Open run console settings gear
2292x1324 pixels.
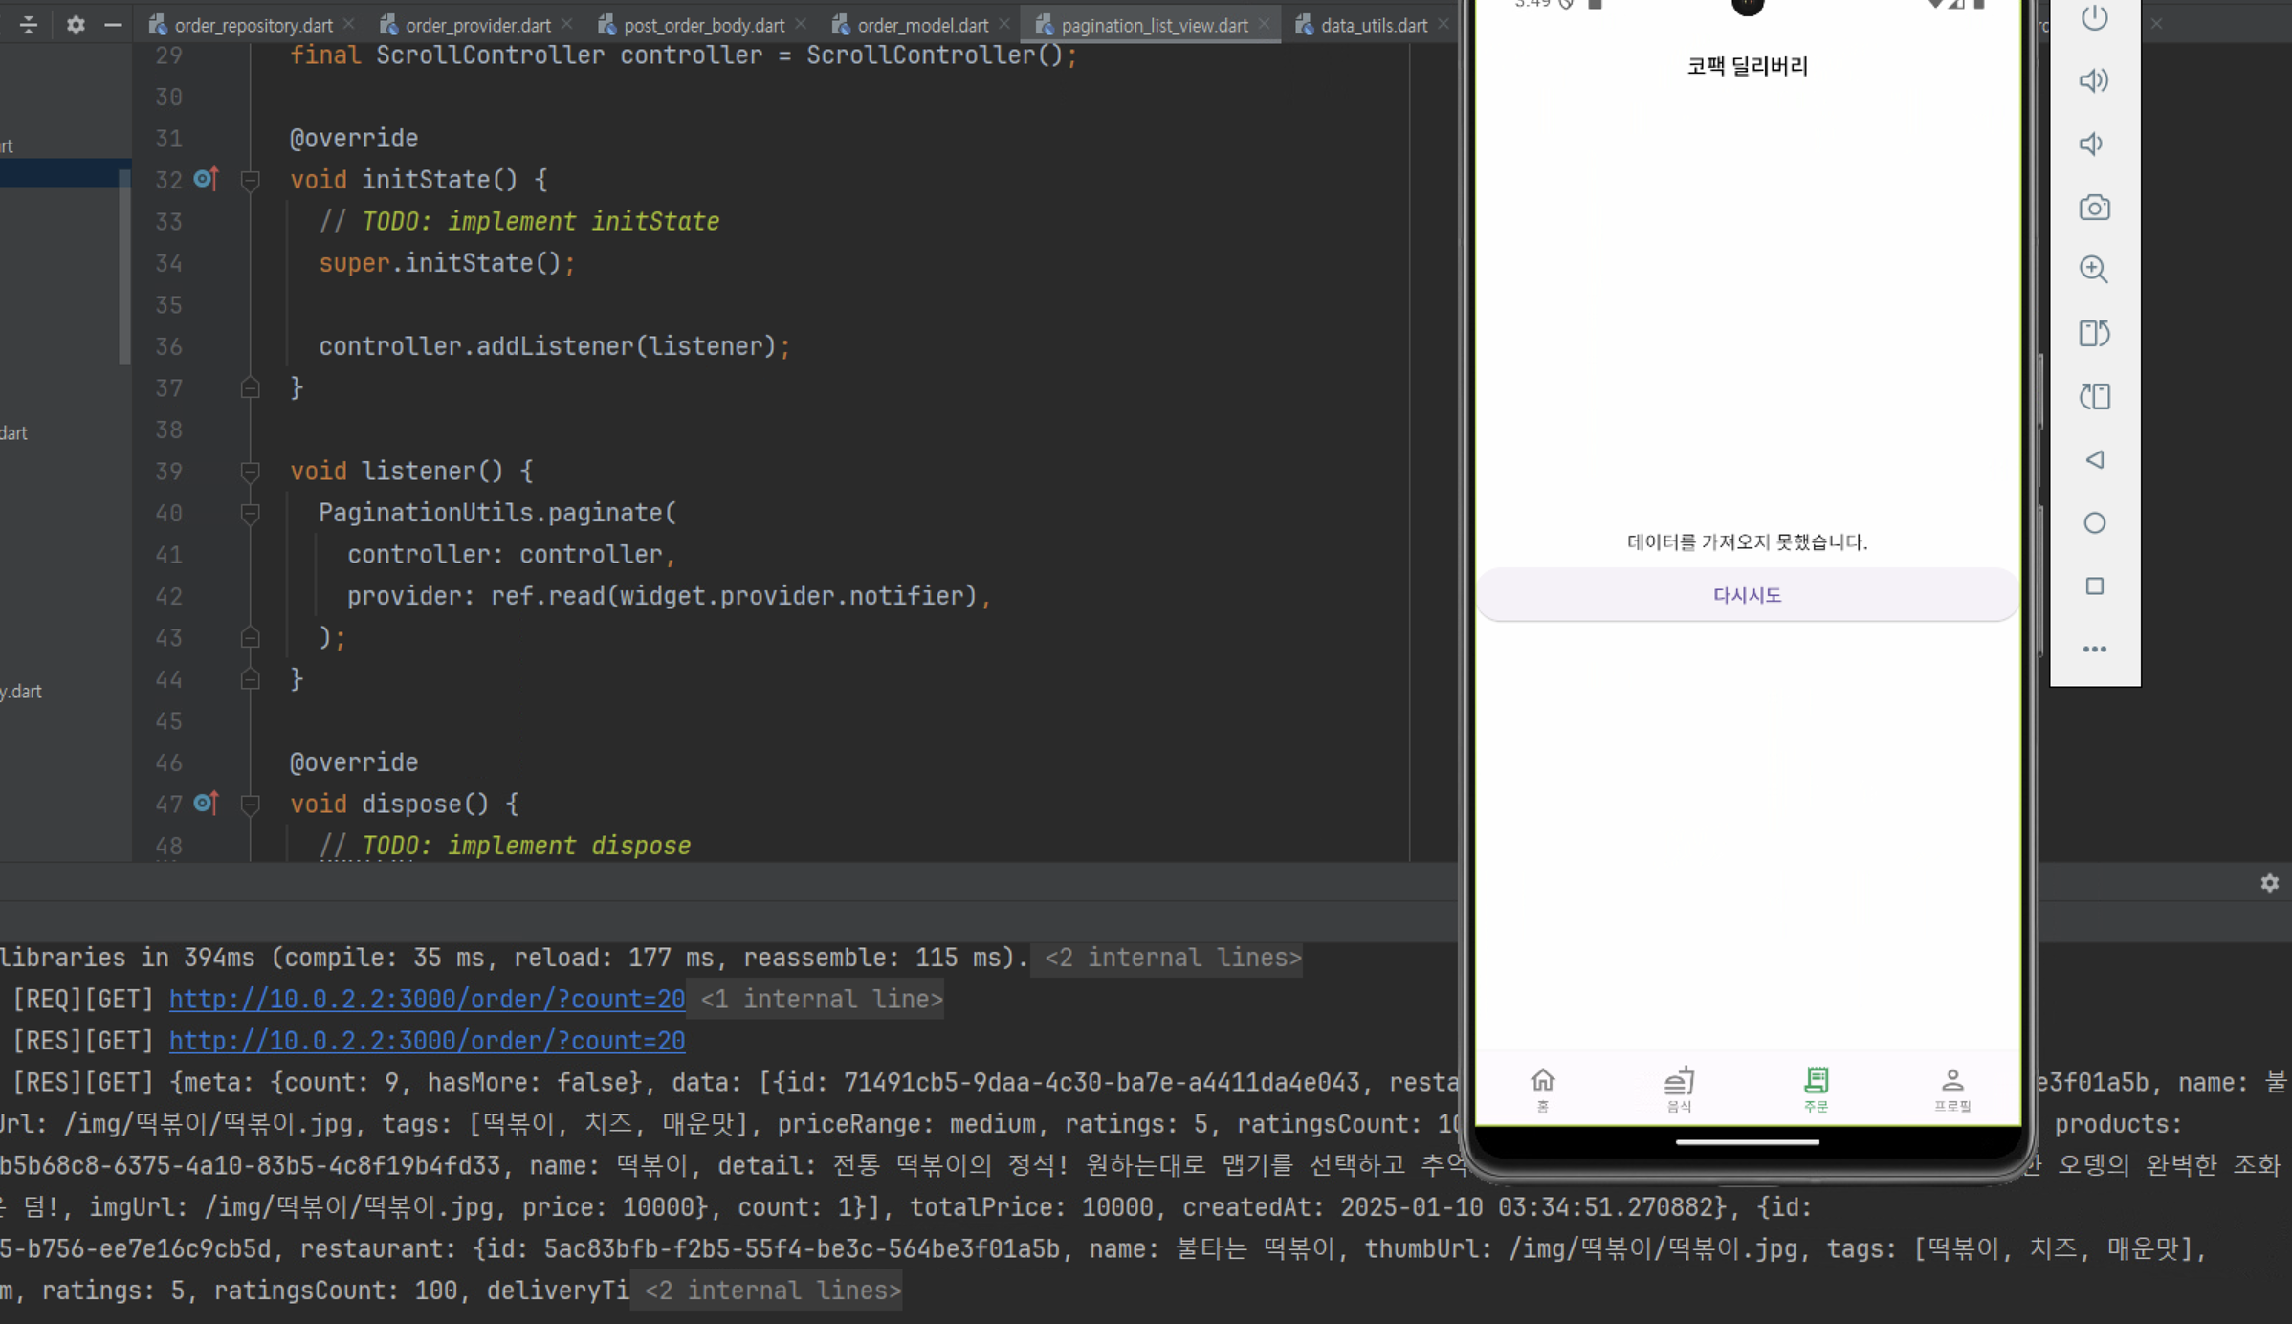(x=2269, y=883)
